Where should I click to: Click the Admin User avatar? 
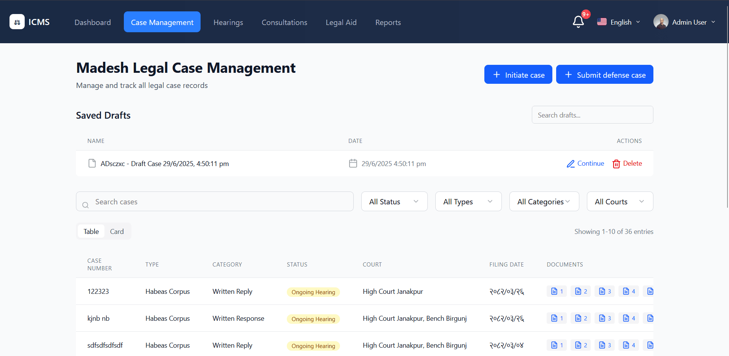coord(661,22)
